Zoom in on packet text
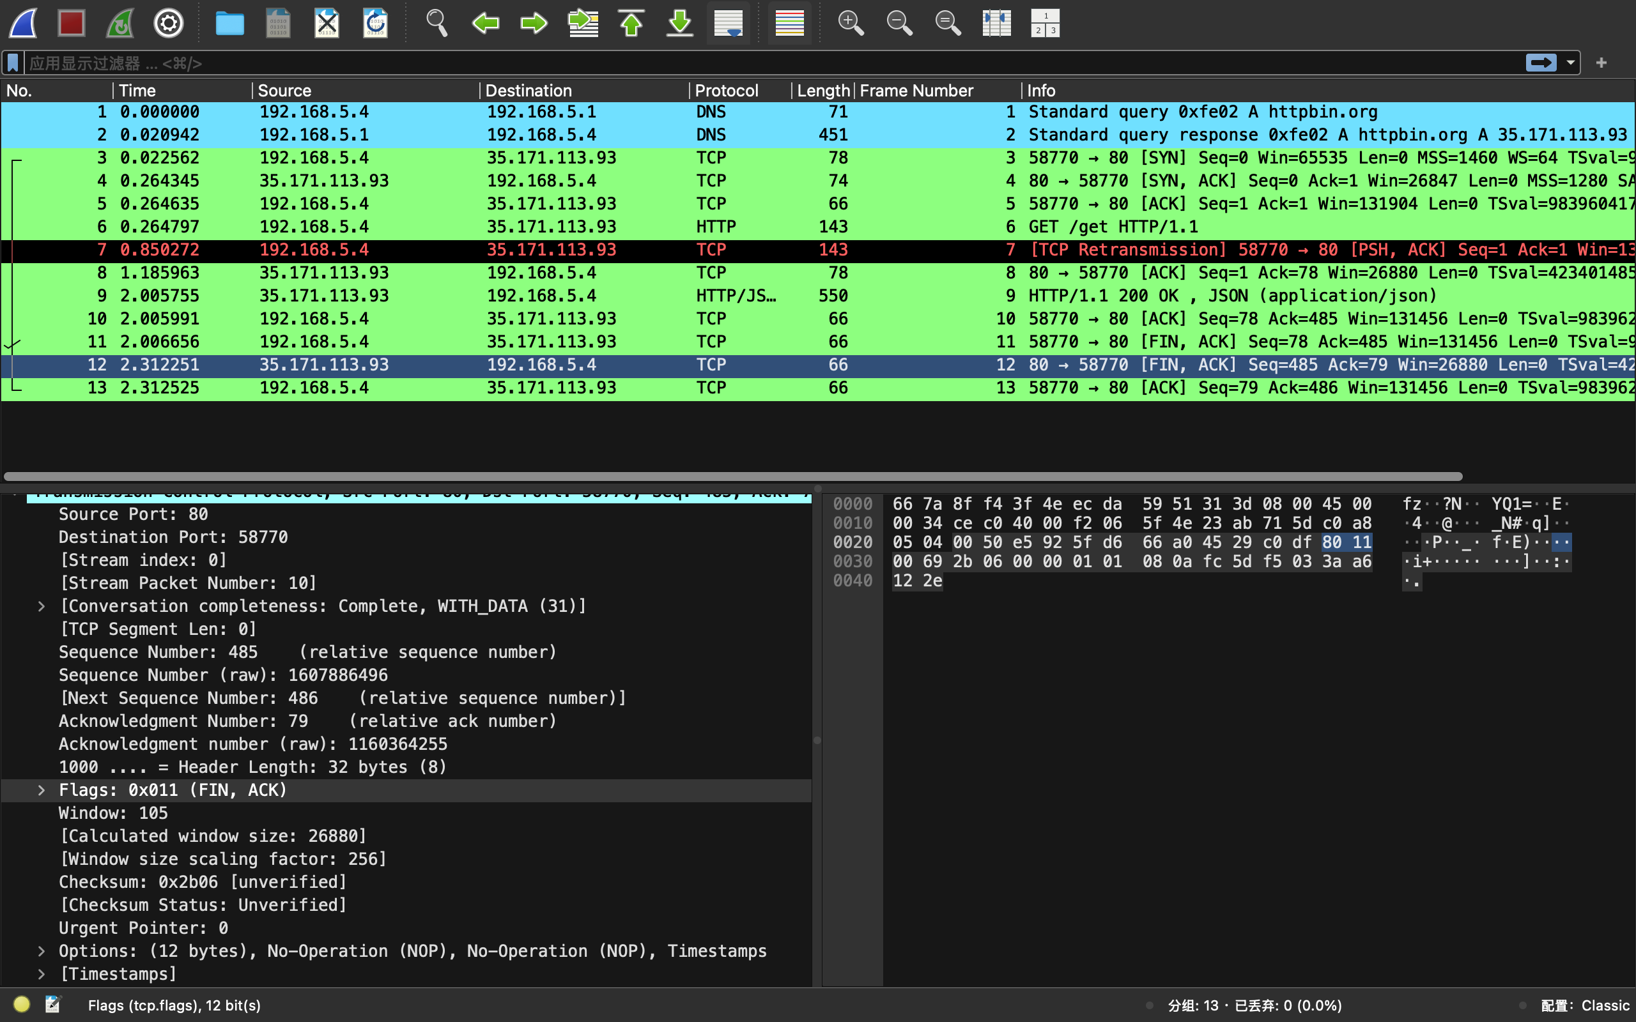 [851, 24]
